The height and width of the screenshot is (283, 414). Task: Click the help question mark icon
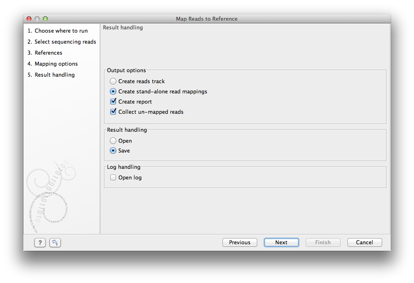tap(40, 243)
